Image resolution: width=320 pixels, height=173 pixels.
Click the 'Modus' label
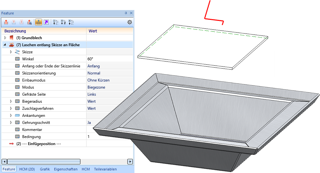tap(28, 87)
